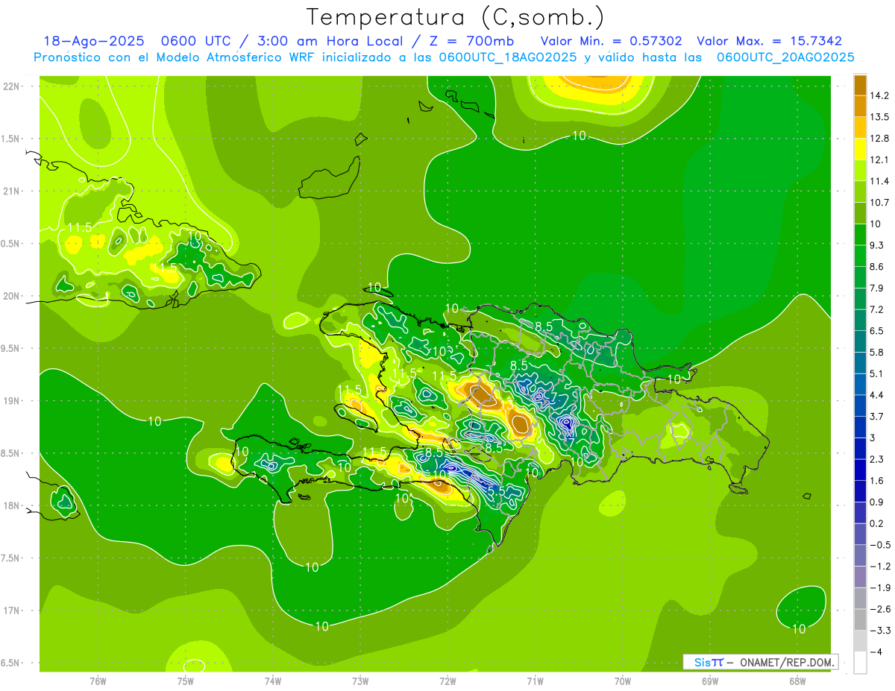This screenshot has width=895, height=691.
Task: Click the 'ONAMET/REP.DOM.' credit label
Action: (787, 662)
